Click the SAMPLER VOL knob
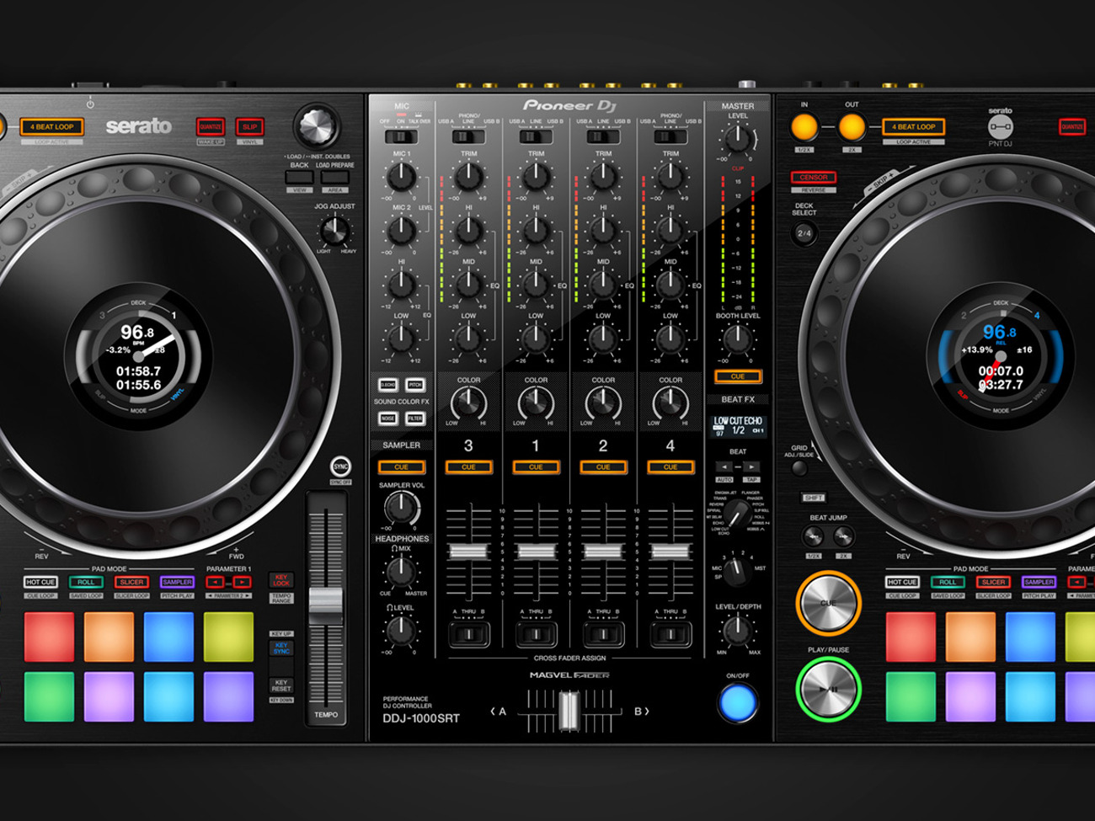Image resolution: width=1095 pixels, height=821 pixels. point(402,508)
